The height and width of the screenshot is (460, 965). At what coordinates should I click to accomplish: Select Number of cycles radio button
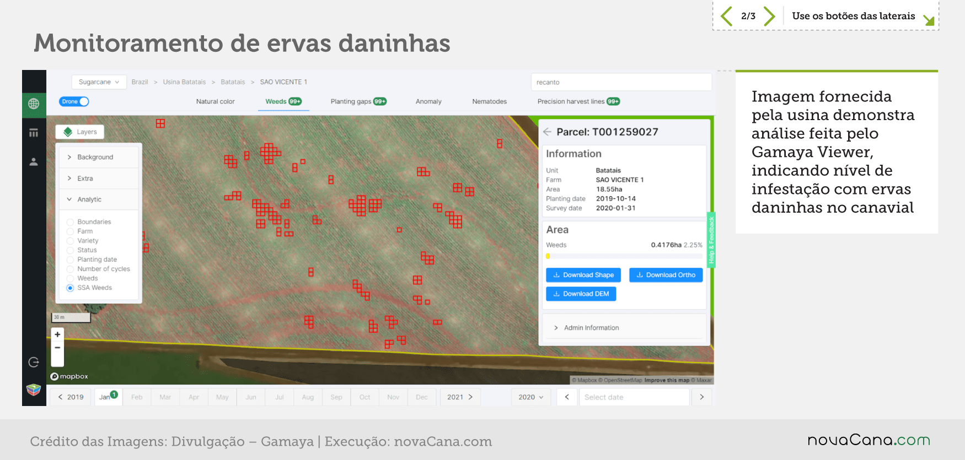(x=70, y=269)
